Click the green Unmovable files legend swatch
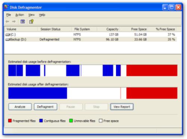187x139 pixels. [x=71, y=121]
